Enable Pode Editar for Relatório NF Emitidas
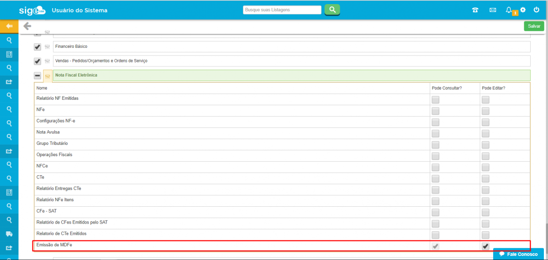Image resolution: width=548 pixels, height=260 pixels. click(x=485, y=100)
